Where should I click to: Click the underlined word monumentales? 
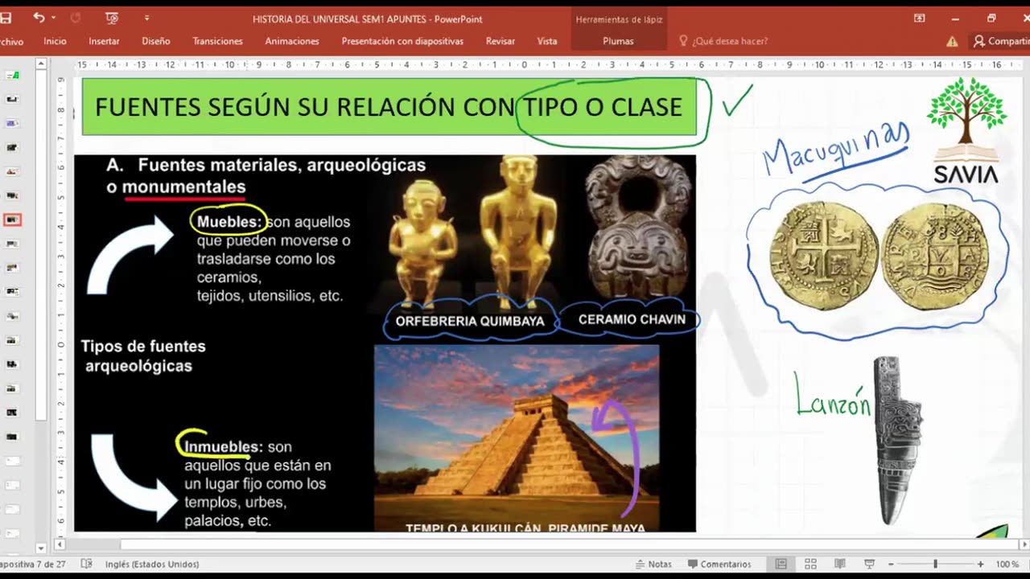click(183, 187)
